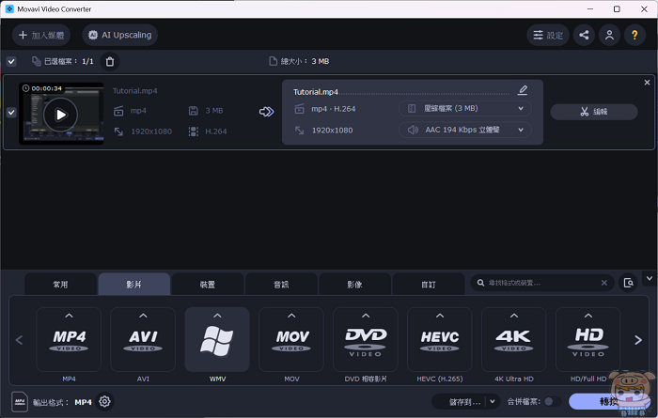Uncheck the Tutorial.mp4 file checkbox
This screenshot has width=658, height=418.
(11, 112)
